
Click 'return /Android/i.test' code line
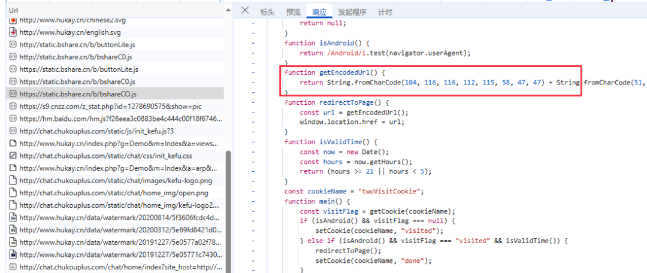[x=385, y=53]
